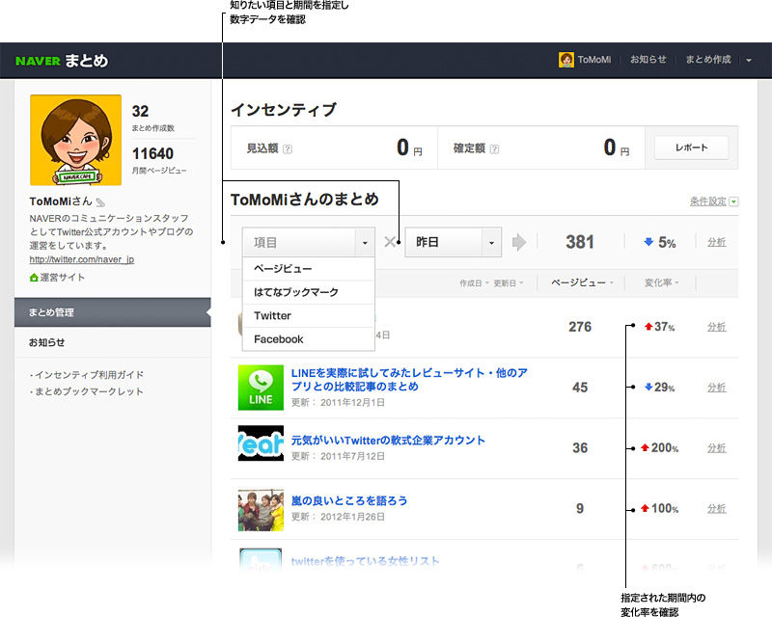This screenshot has width=772, height=617.
Task: Click help icon next to 確定額
Action: tap(494, 149)
